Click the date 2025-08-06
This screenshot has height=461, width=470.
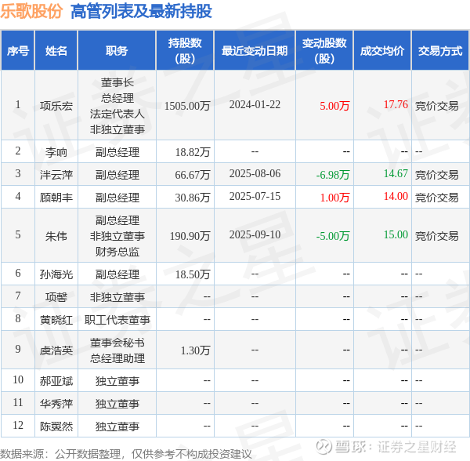click(255, 174)
